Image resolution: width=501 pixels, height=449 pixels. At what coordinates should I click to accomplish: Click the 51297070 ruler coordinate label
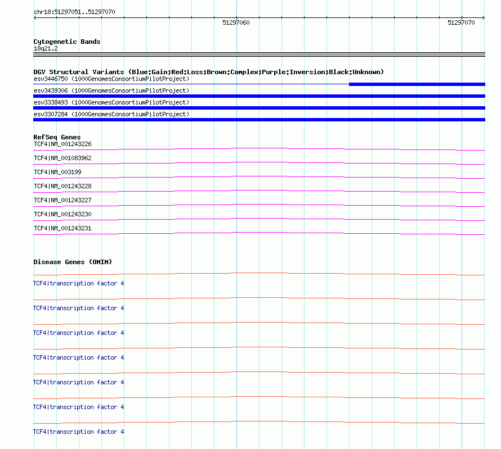[461, 22]
